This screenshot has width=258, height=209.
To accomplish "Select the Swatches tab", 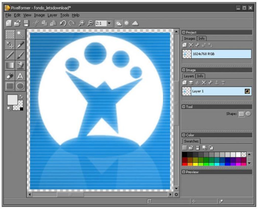I will click(x=191, y=141).
